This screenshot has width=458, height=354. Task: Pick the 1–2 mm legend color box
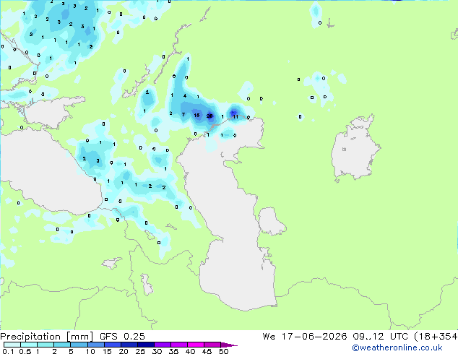pyautogui.click(x=46, y=345)
